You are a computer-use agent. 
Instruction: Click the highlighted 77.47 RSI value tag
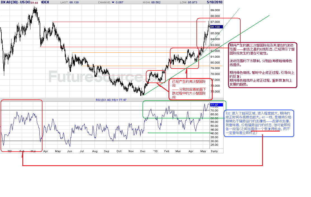216,105
